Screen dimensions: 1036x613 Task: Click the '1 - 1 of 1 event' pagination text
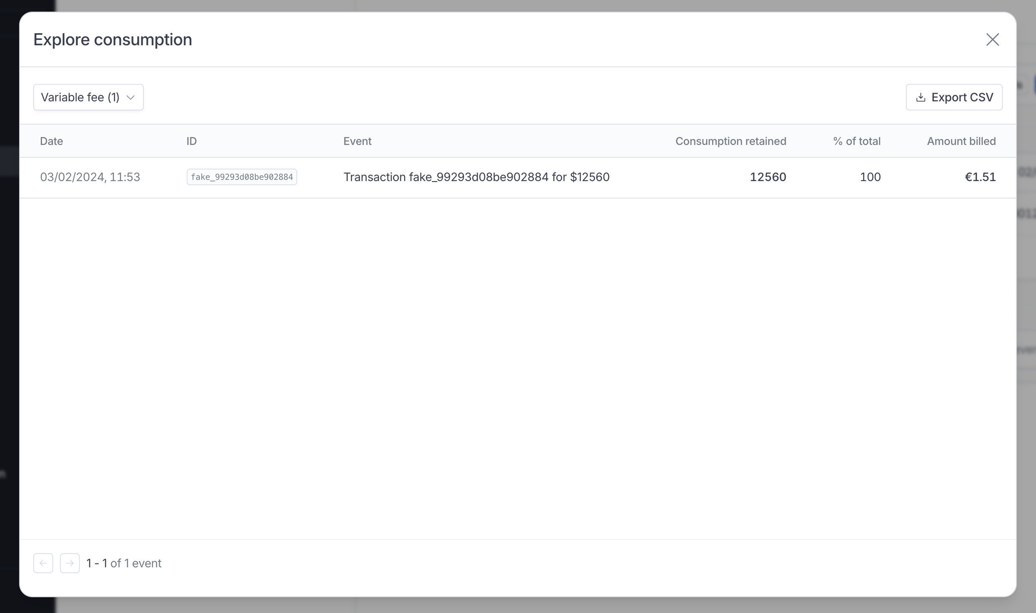124,563
